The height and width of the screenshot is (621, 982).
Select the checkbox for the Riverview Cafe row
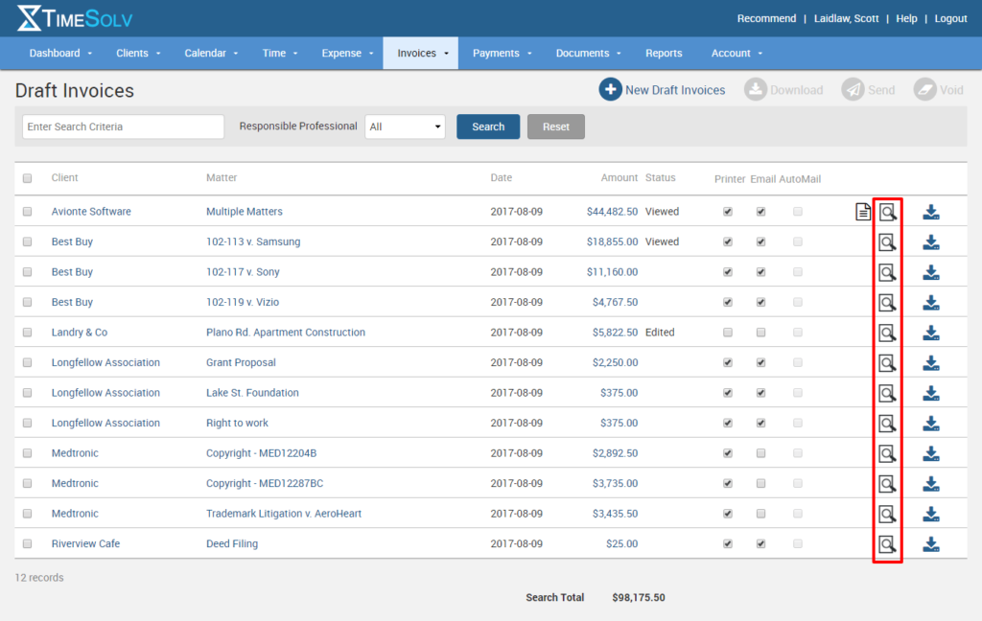[27, 543]
